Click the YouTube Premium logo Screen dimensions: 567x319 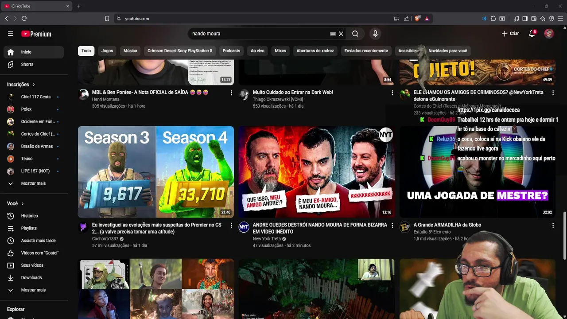36,34
